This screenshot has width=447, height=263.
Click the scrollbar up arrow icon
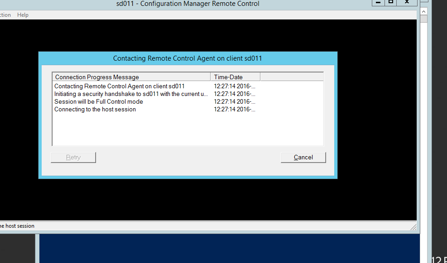(423, 11)
